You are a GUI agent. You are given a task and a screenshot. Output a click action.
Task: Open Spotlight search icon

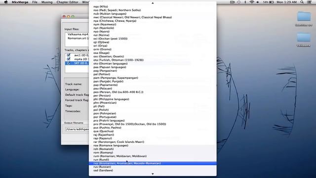(302, 2)
